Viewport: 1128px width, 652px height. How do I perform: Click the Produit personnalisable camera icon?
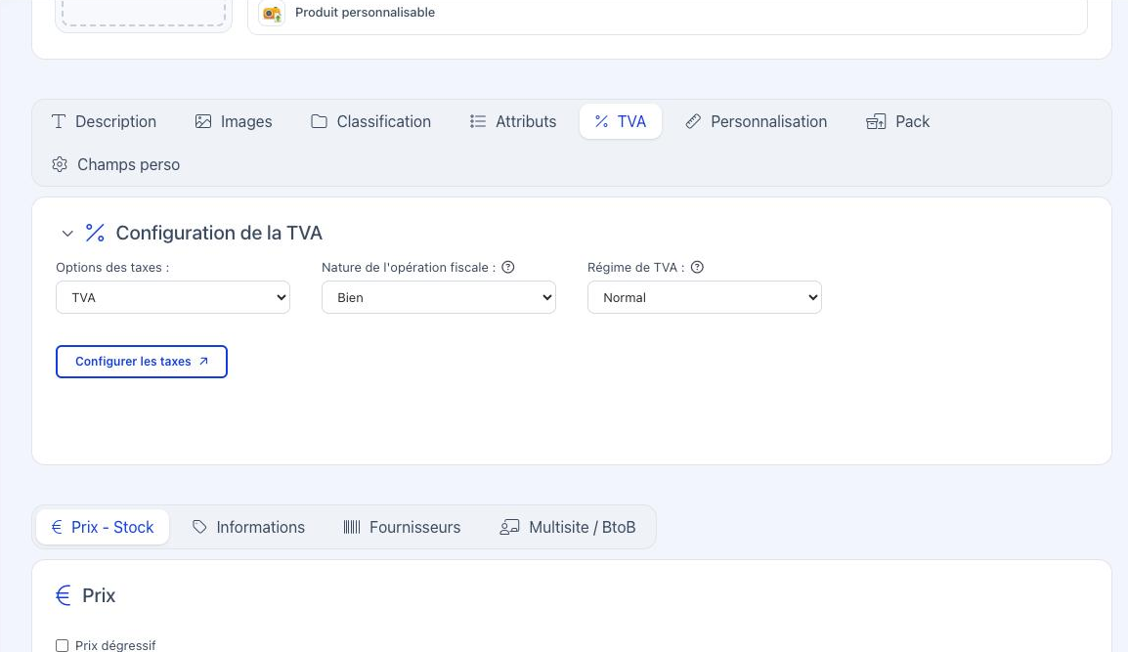pos(272,13)
